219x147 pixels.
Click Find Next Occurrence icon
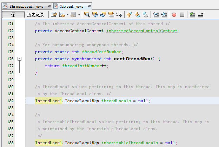tap(103, 14)
